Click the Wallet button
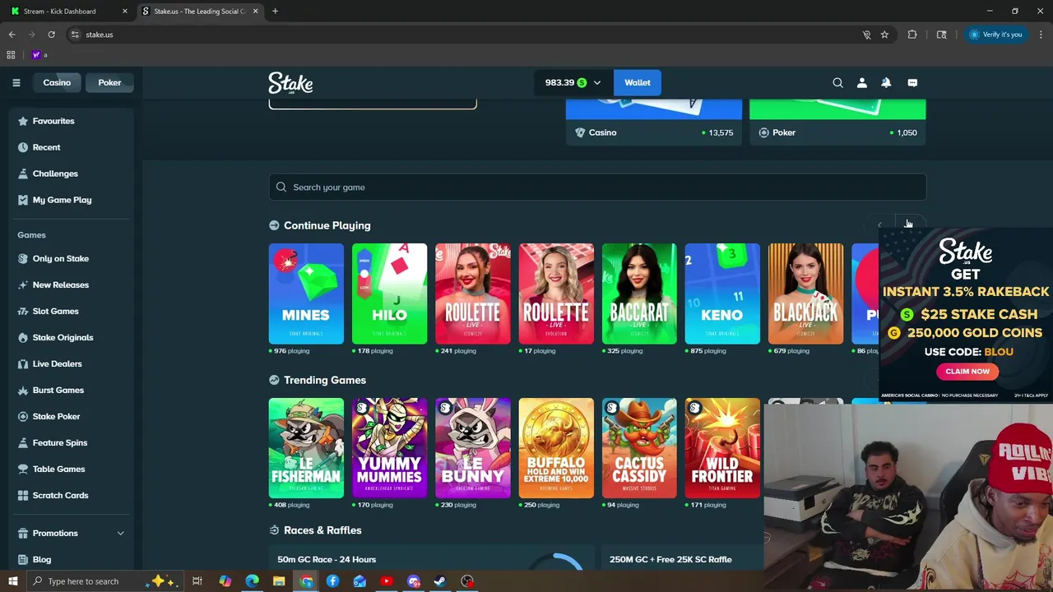The image size is (1053, 592). click(637, 82)
